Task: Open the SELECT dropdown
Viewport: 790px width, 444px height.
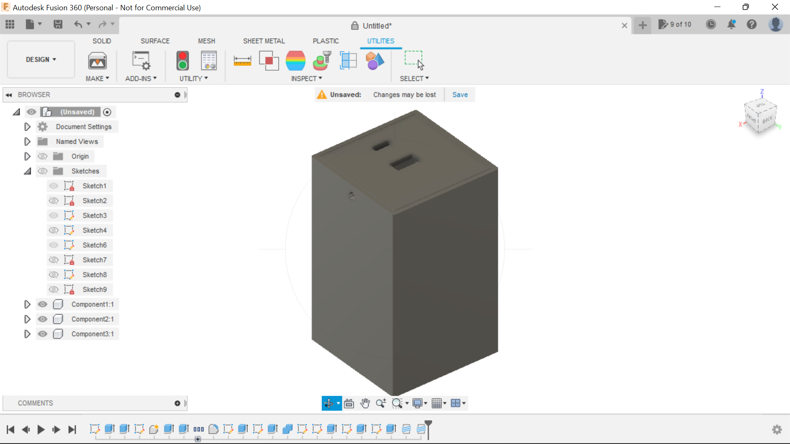Action: 414,79
